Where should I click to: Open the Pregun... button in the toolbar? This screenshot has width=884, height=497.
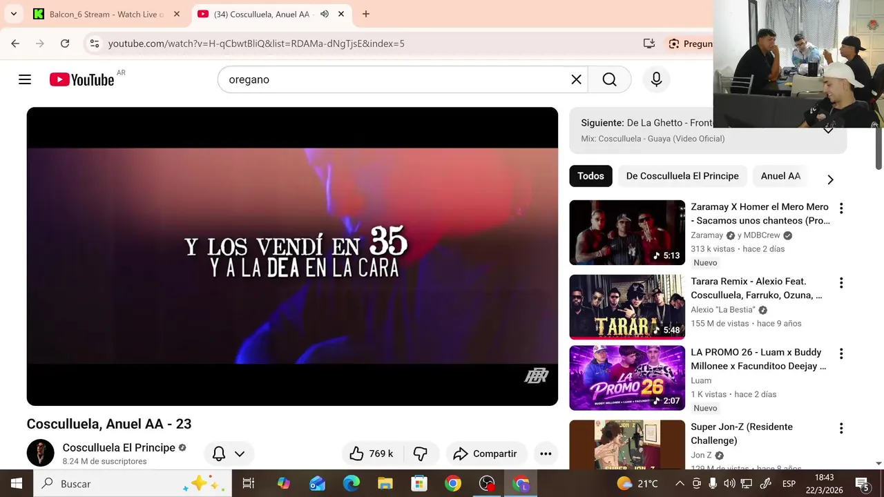(x=690, y=43)
